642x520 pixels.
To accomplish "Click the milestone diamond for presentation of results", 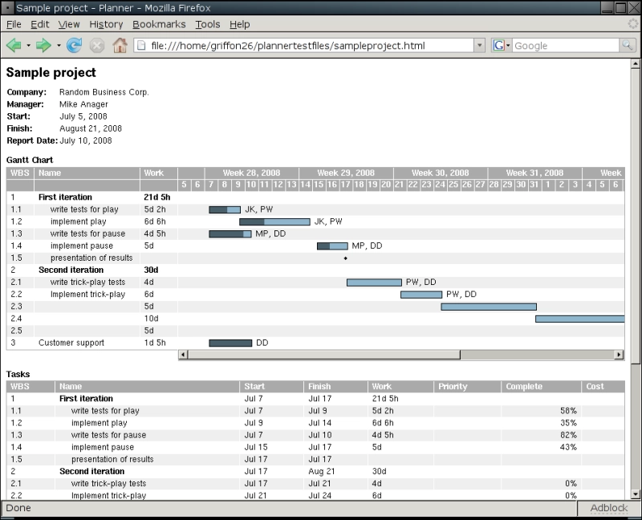I will point(345,258).
